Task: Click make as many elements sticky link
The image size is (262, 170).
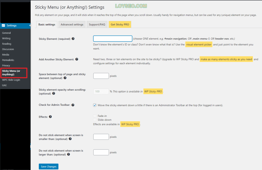Action: tap(226, 59)
